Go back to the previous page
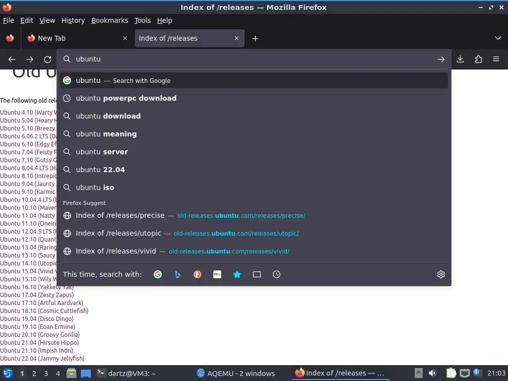Image resolution: width=508 pixels, height=381 pixels. coord(12,60)
